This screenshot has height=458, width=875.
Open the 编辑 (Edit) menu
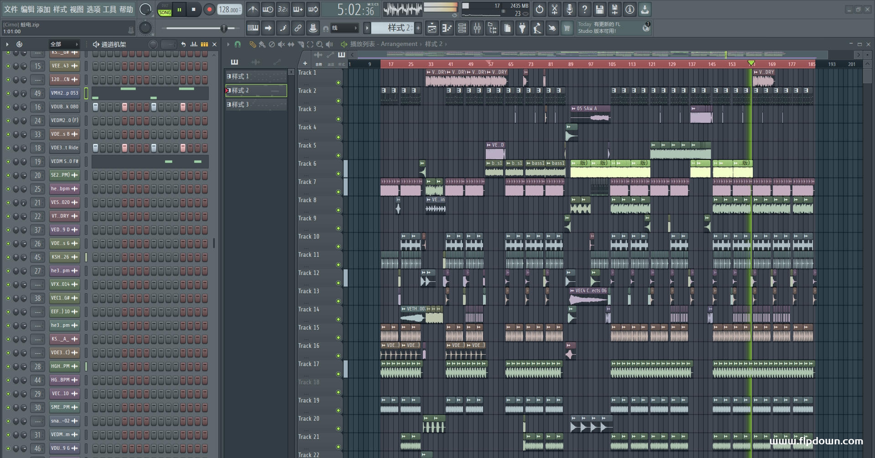point(27,9)
